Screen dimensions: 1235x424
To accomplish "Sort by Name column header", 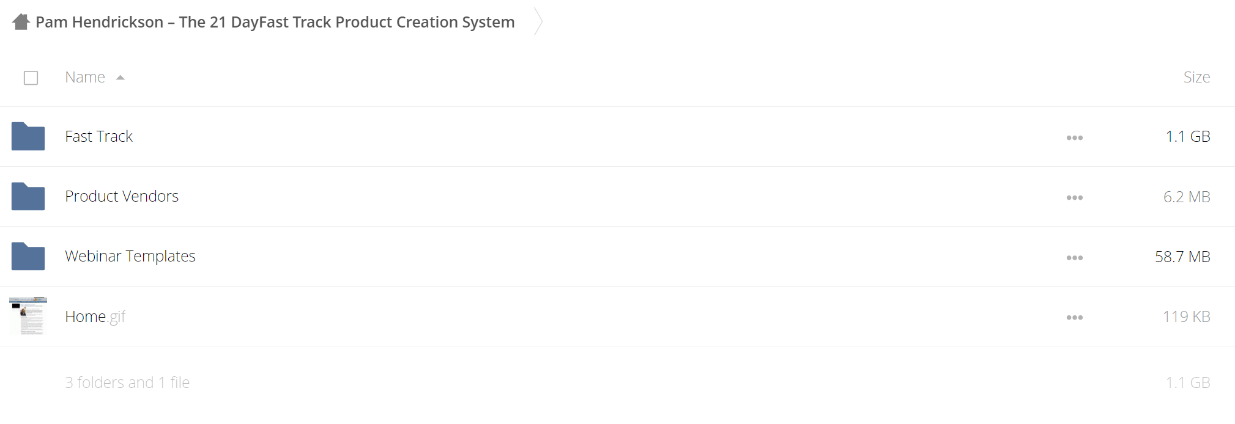I will click(85, 77).
